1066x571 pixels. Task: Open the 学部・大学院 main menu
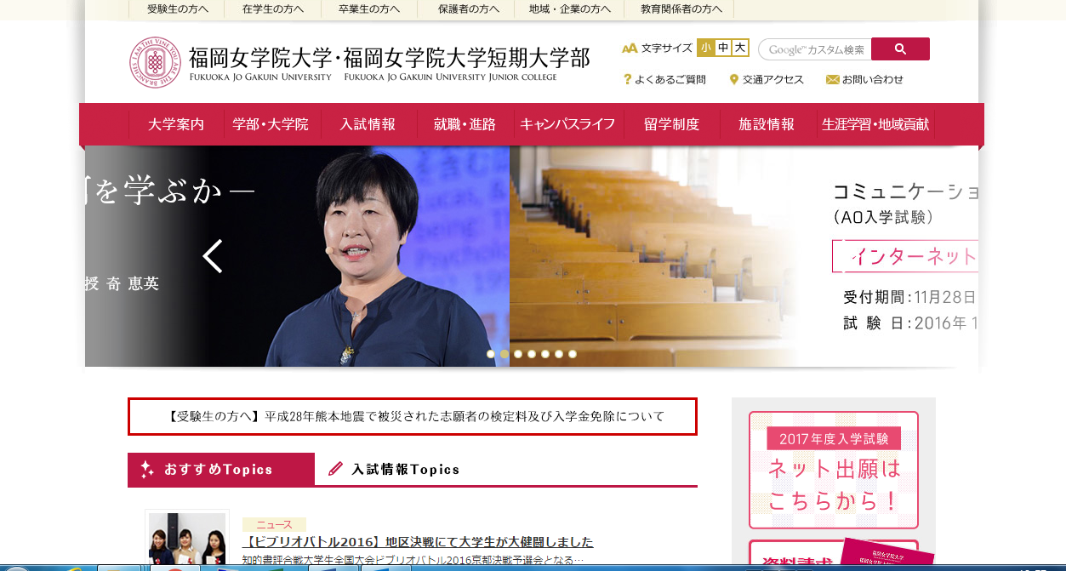point(271,124)
